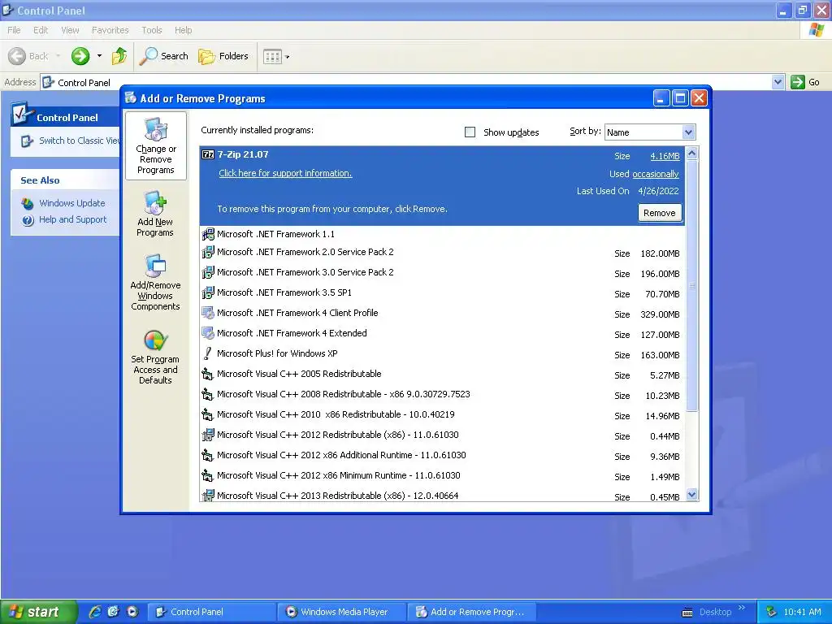
Task: Open the Views button dropdown arrow
Action: click(287, 56)
